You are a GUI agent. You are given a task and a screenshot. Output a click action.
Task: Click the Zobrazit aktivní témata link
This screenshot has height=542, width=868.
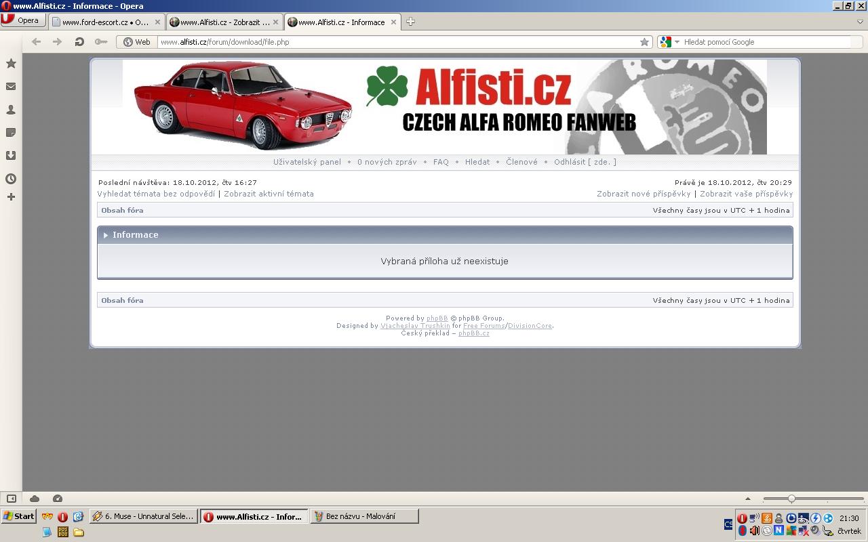(x=269, y=194)
